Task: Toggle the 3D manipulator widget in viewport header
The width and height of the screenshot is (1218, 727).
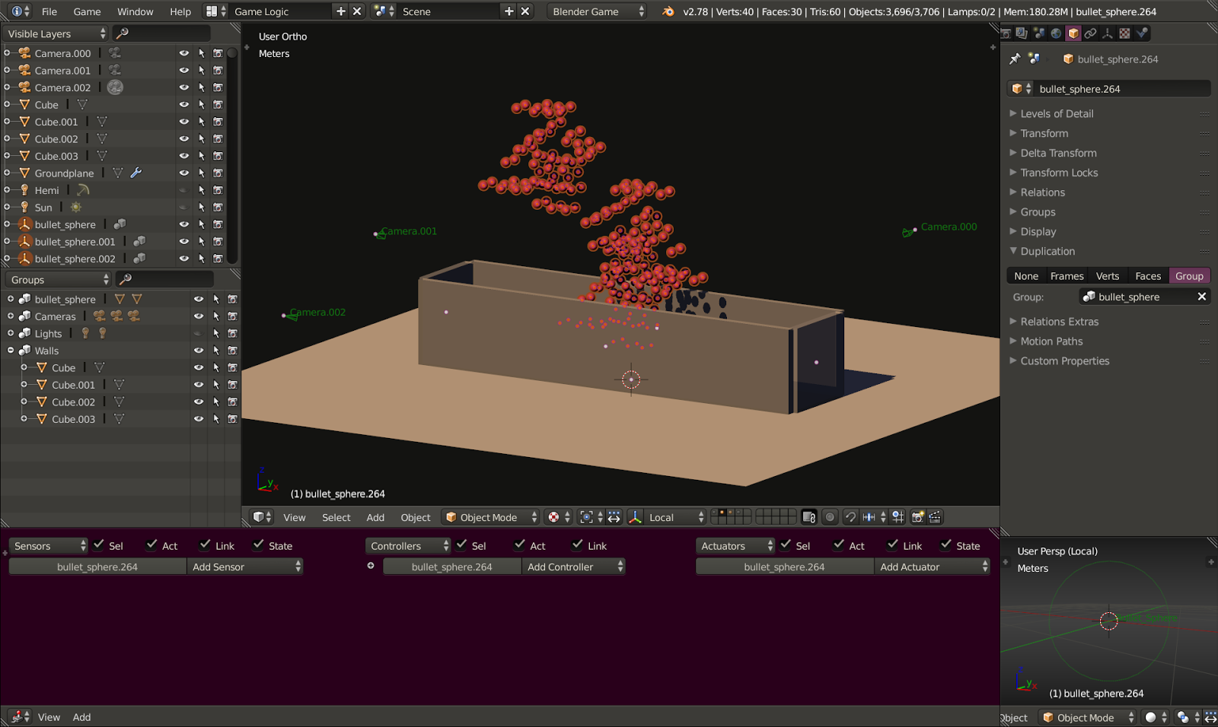Action: pos(614,517)
